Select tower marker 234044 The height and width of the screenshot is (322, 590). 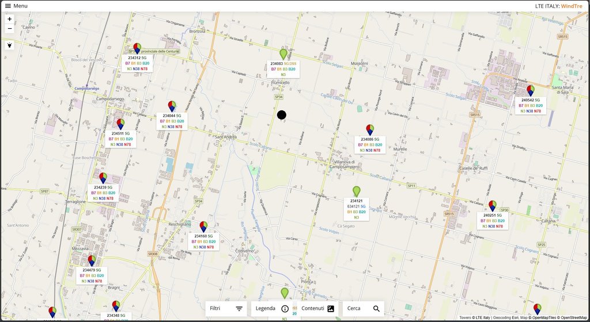[172, 106]
